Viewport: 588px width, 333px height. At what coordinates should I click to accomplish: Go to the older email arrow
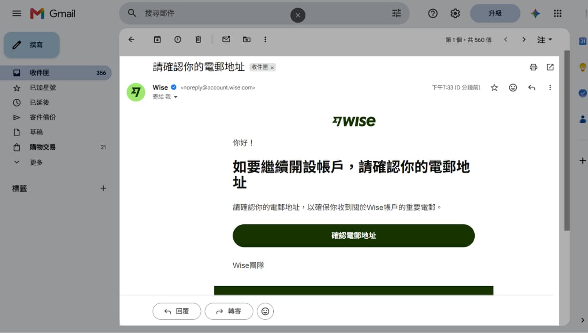[x=524, y=39]
